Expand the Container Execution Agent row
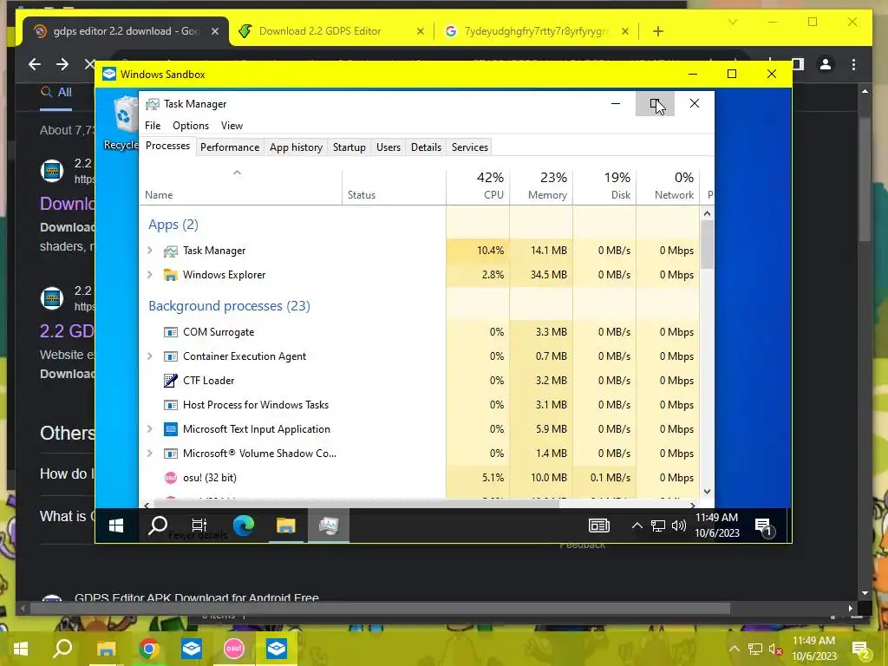The image size is (888, 666). pyautogui.click(x=149, y=356)
